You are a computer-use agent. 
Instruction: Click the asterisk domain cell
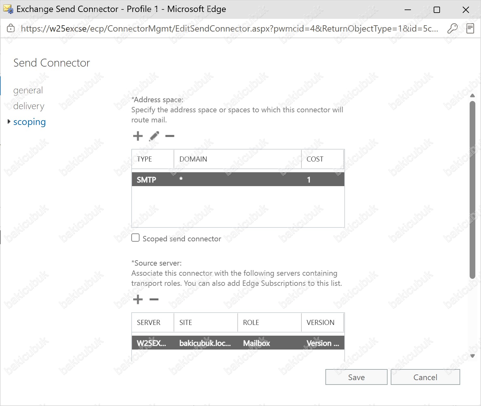pos(181,179)
